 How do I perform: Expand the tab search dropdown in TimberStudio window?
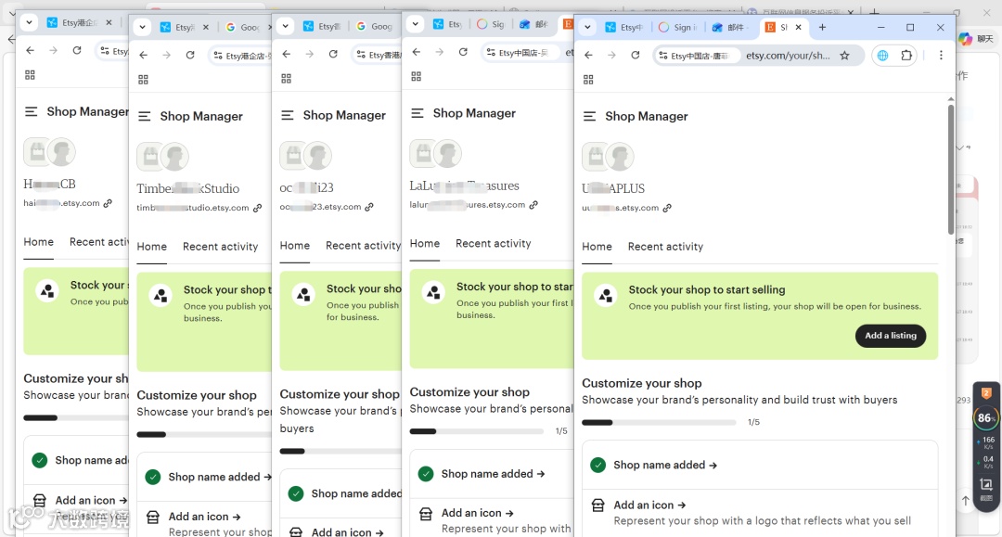(x=143, y=28)
